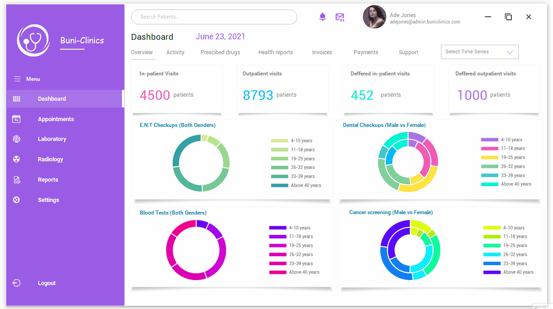
Task: Click the E.N.T Checkups (Both Genders) title
Action: coord(178,125)
